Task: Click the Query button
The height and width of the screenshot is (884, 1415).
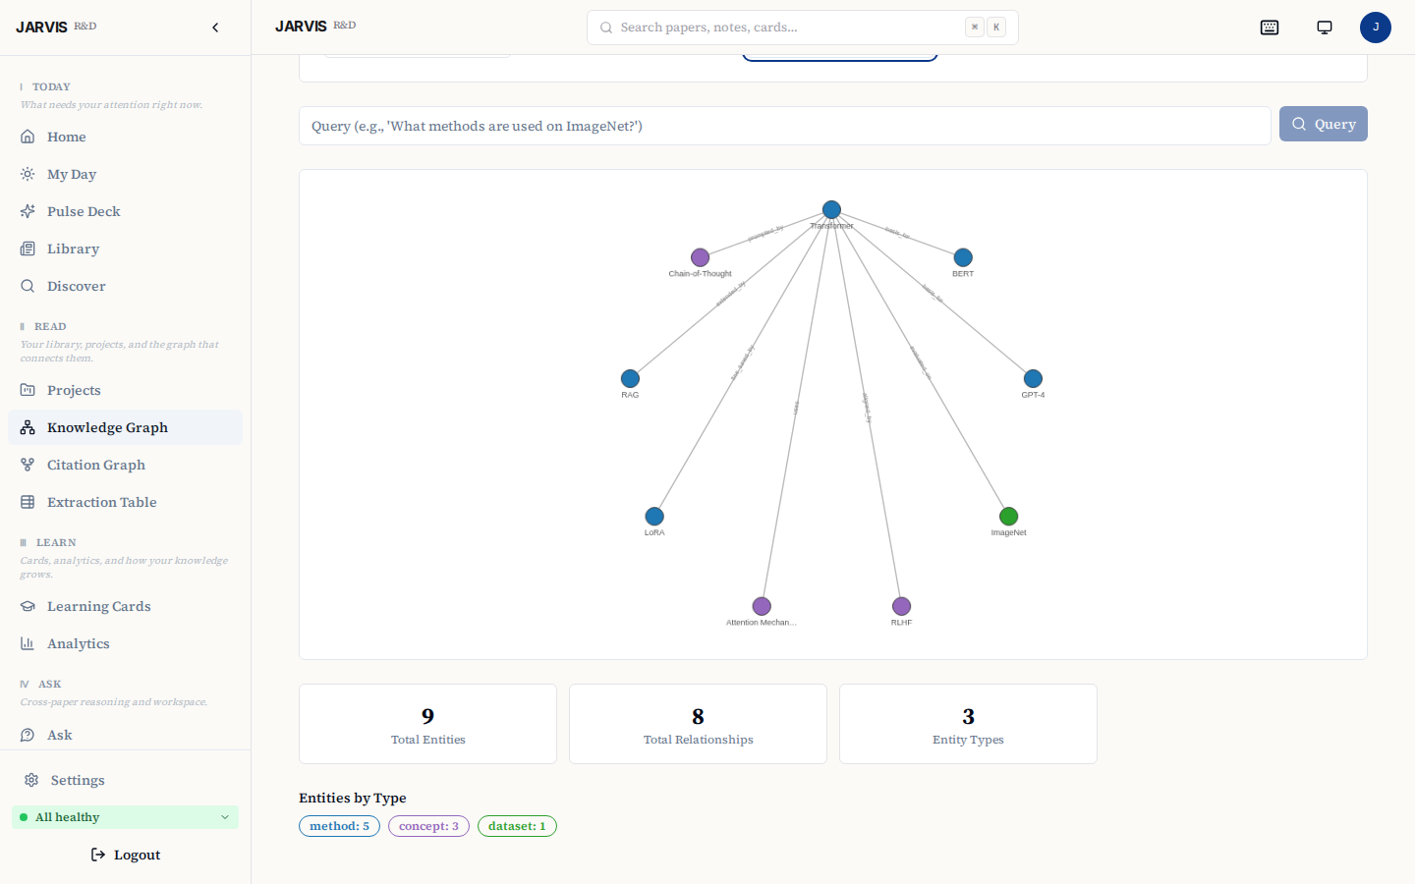Action: (1323, 124)
